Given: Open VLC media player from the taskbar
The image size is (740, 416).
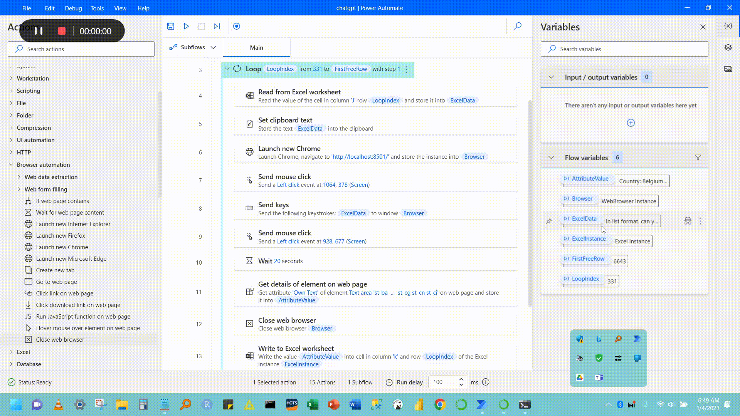Looking at the screenshot, I should [59, 404].
